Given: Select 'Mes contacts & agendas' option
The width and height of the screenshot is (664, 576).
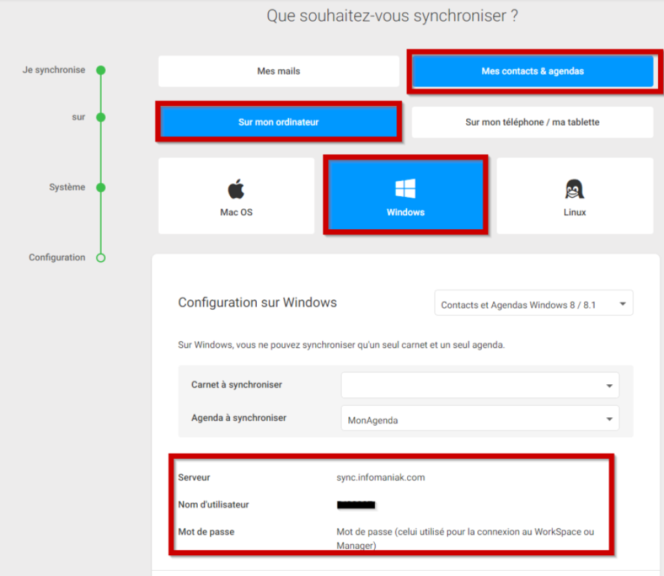Looking at the screenshot, I should pos(533,71).
